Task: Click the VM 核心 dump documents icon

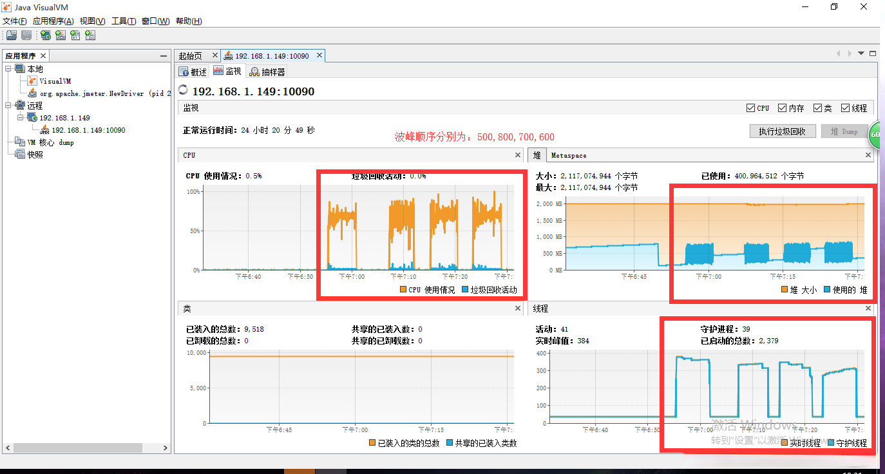Action: [x=20, y=142]
